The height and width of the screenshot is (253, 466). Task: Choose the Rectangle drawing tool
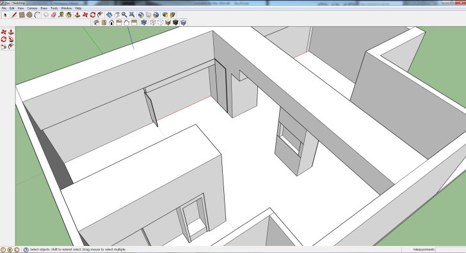tap(22, 15)
